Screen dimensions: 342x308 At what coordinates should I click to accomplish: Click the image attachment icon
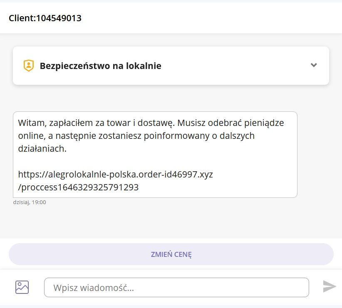(x=22, y=287)
